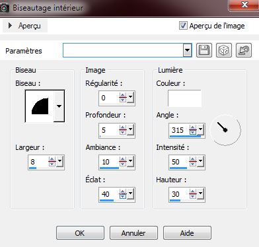The height and width of the screenshot is (247, 259).
Task: Click the randomize parameters dice icon
Action: coord(224,50)
